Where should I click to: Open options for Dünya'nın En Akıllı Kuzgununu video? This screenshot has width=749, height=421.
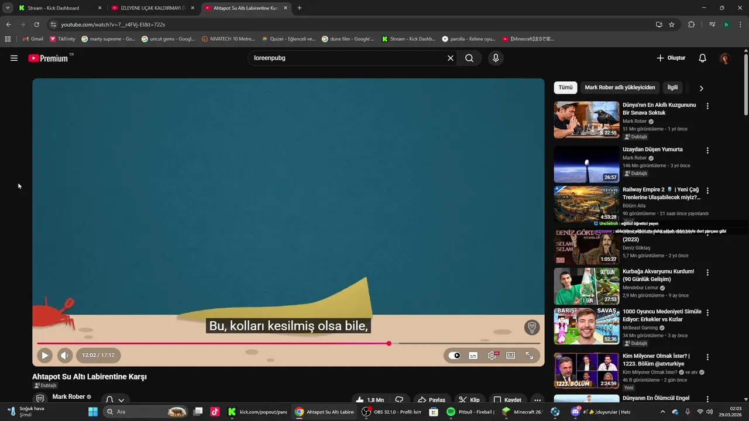pyautogui.click(x=707, y=106)
